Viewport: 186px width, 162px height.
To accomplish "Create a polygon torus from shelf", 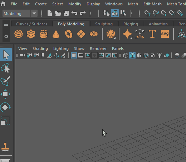I will [69, 34].
